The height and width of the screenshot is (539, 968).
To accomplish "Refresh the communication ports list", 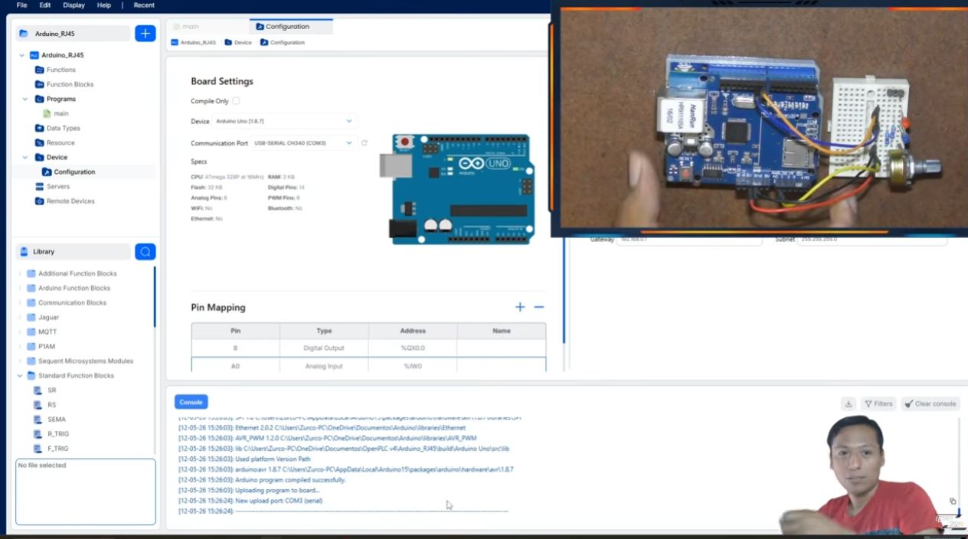I will [x=365, y=143].
